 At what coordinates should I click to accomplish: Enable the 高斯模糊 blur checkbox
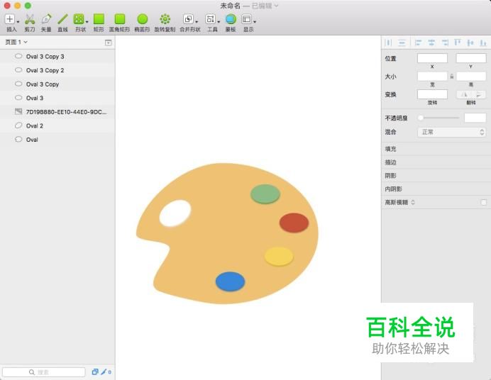tap(483, 202)
